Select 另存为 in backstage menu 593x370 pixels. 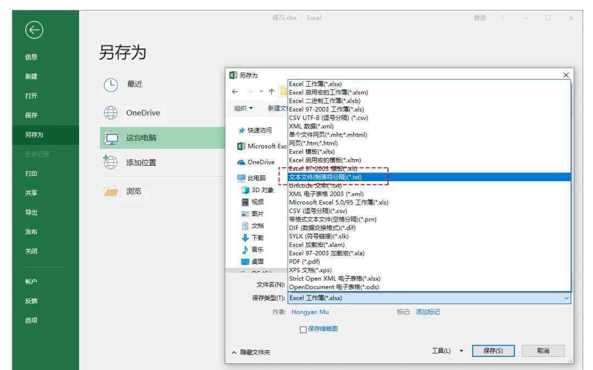coord(46,135)
